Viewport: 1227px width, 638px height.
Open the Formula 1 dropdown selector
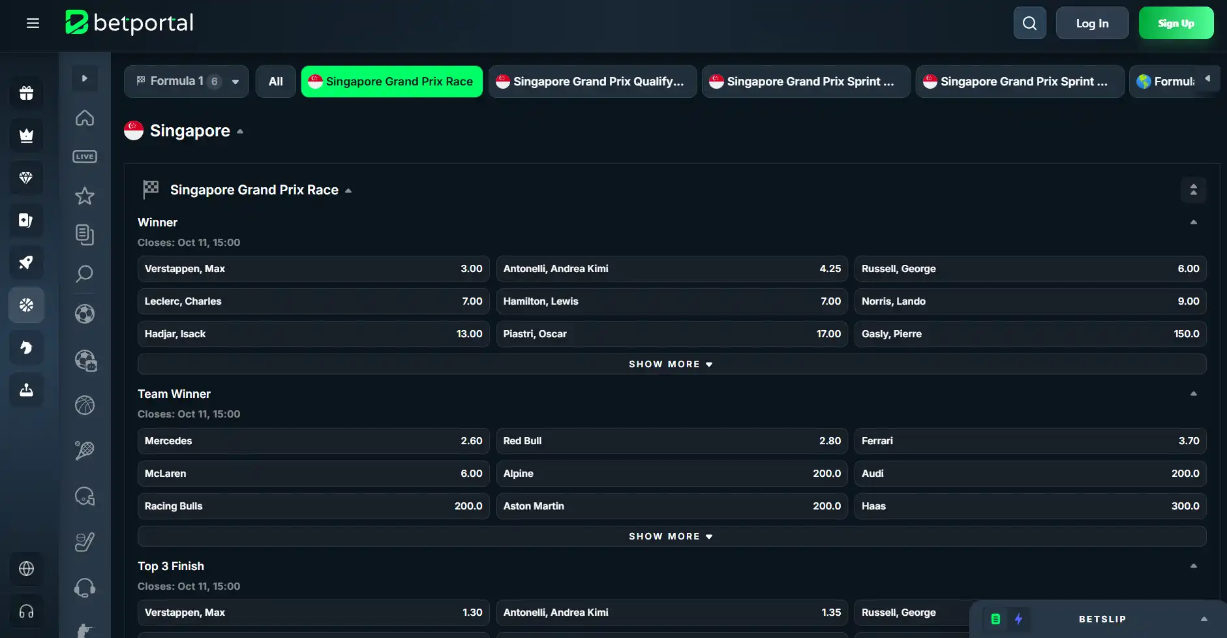coord(187,82)
